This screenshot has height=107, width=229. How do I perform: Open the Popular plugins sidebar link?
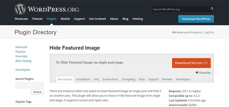click(x=21, y=52)
